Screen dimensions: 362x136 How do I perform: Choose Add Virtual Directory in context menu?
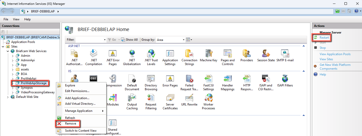[x=81, y=104]
